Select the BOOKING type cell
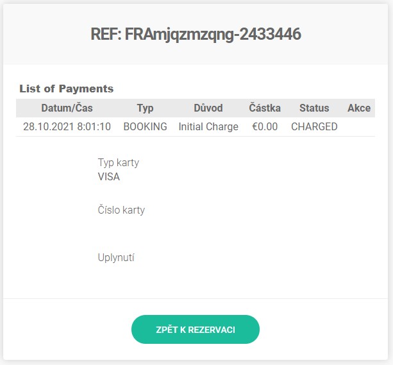Viewport: 393px width, 365px height. tap(145, 126)
